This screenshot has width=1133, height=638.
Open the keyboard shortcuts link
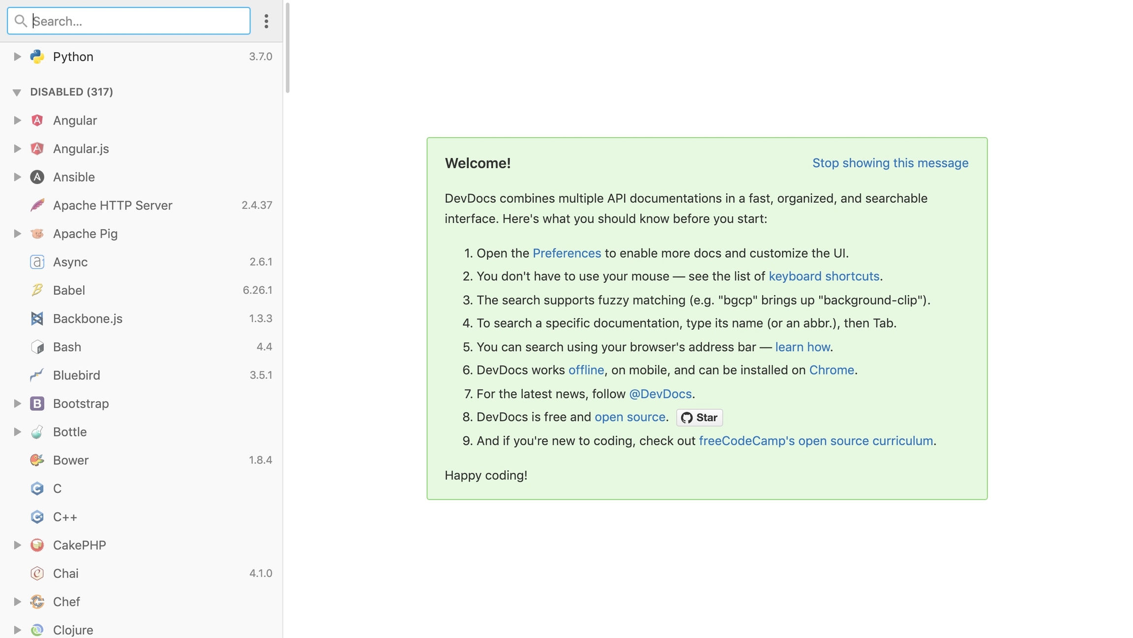824,276
